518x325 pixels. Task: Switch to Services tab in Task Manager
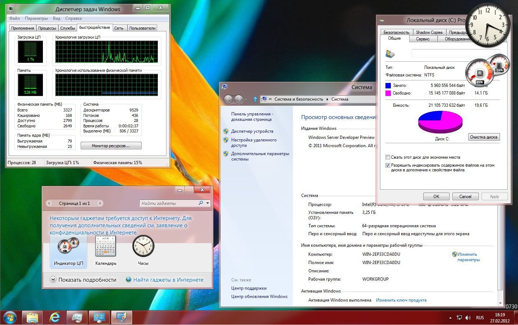click(68, 28)
